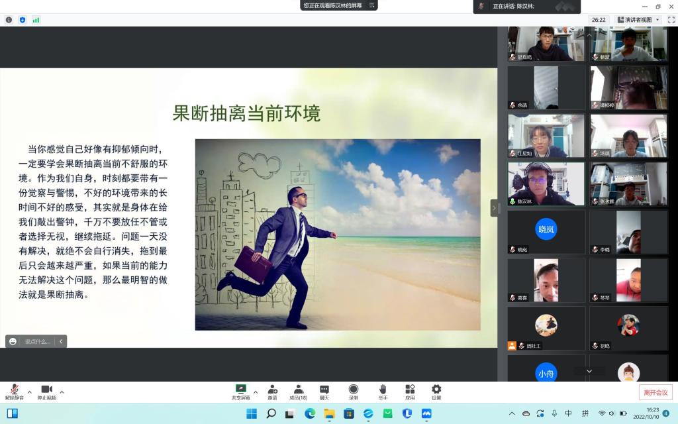The height and width of the screenshot is (424, 678).
Task: Open the members list (成员)
Action: click(x=298, y=391)
